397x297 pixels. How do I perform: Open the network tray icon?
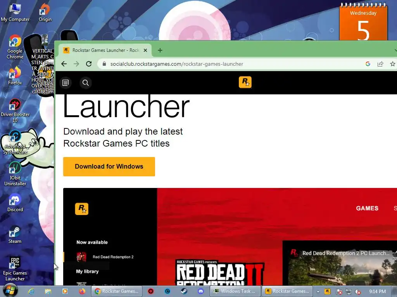click(349, 292)
